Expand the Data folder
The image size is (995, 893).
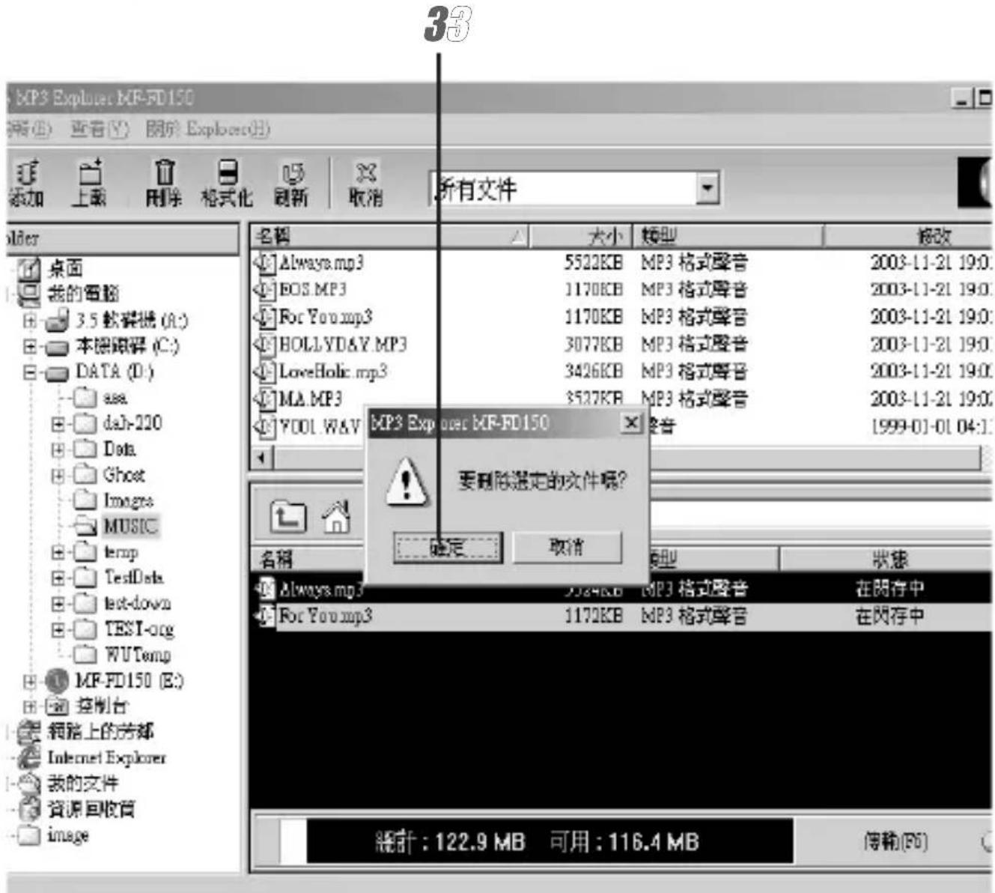58,450
